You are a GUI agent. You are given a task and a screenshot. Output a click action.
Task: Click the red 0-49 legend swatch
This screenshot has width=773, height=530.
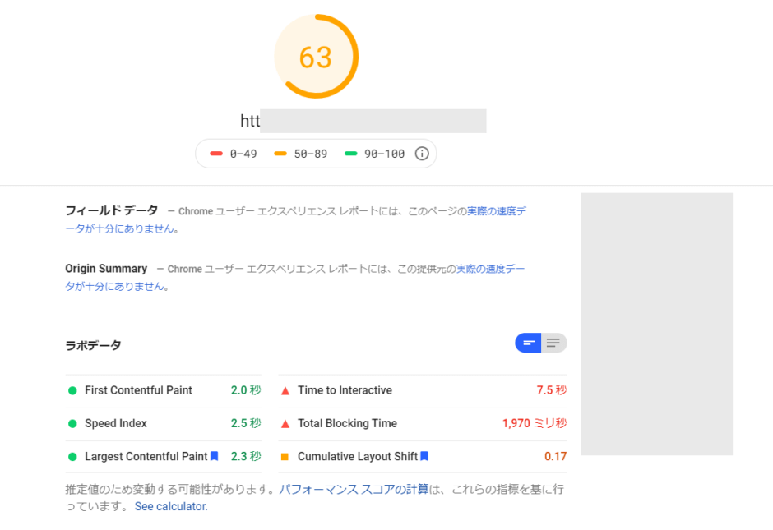click(x=216, y=154)
